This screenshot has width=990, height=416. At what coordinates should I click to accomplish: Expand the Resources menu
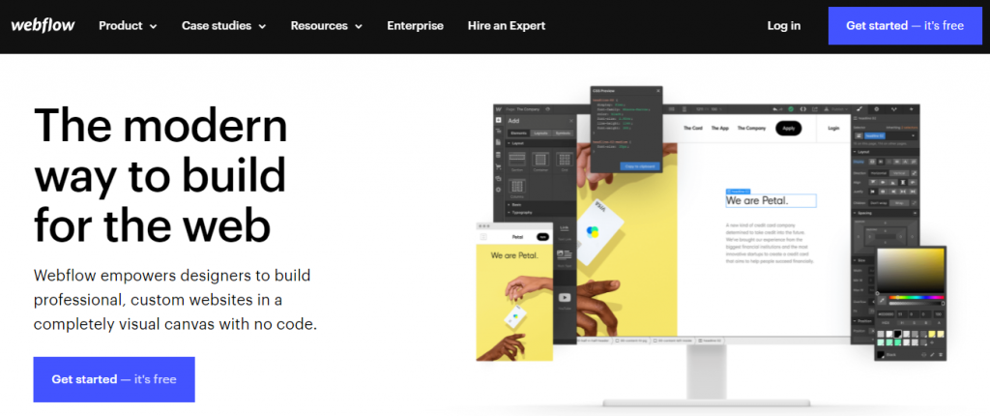coord(327,26)
